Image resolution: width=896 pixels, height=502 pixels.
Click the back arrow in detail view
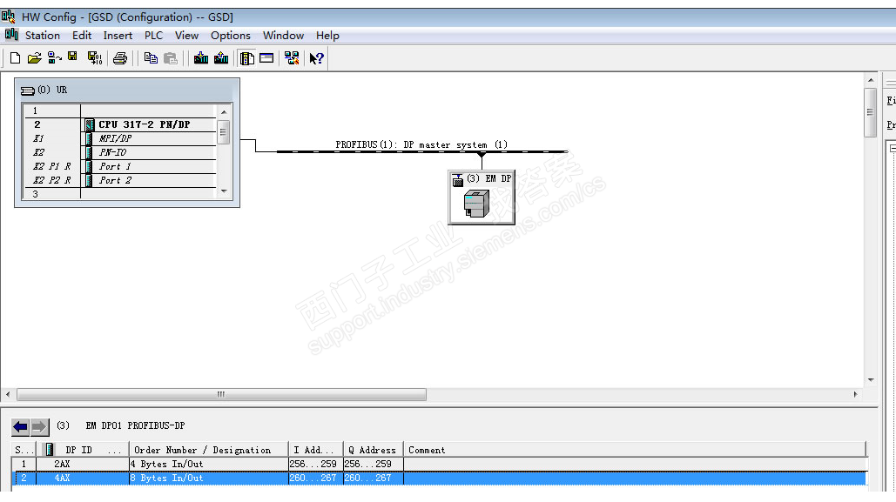point(21,426)
